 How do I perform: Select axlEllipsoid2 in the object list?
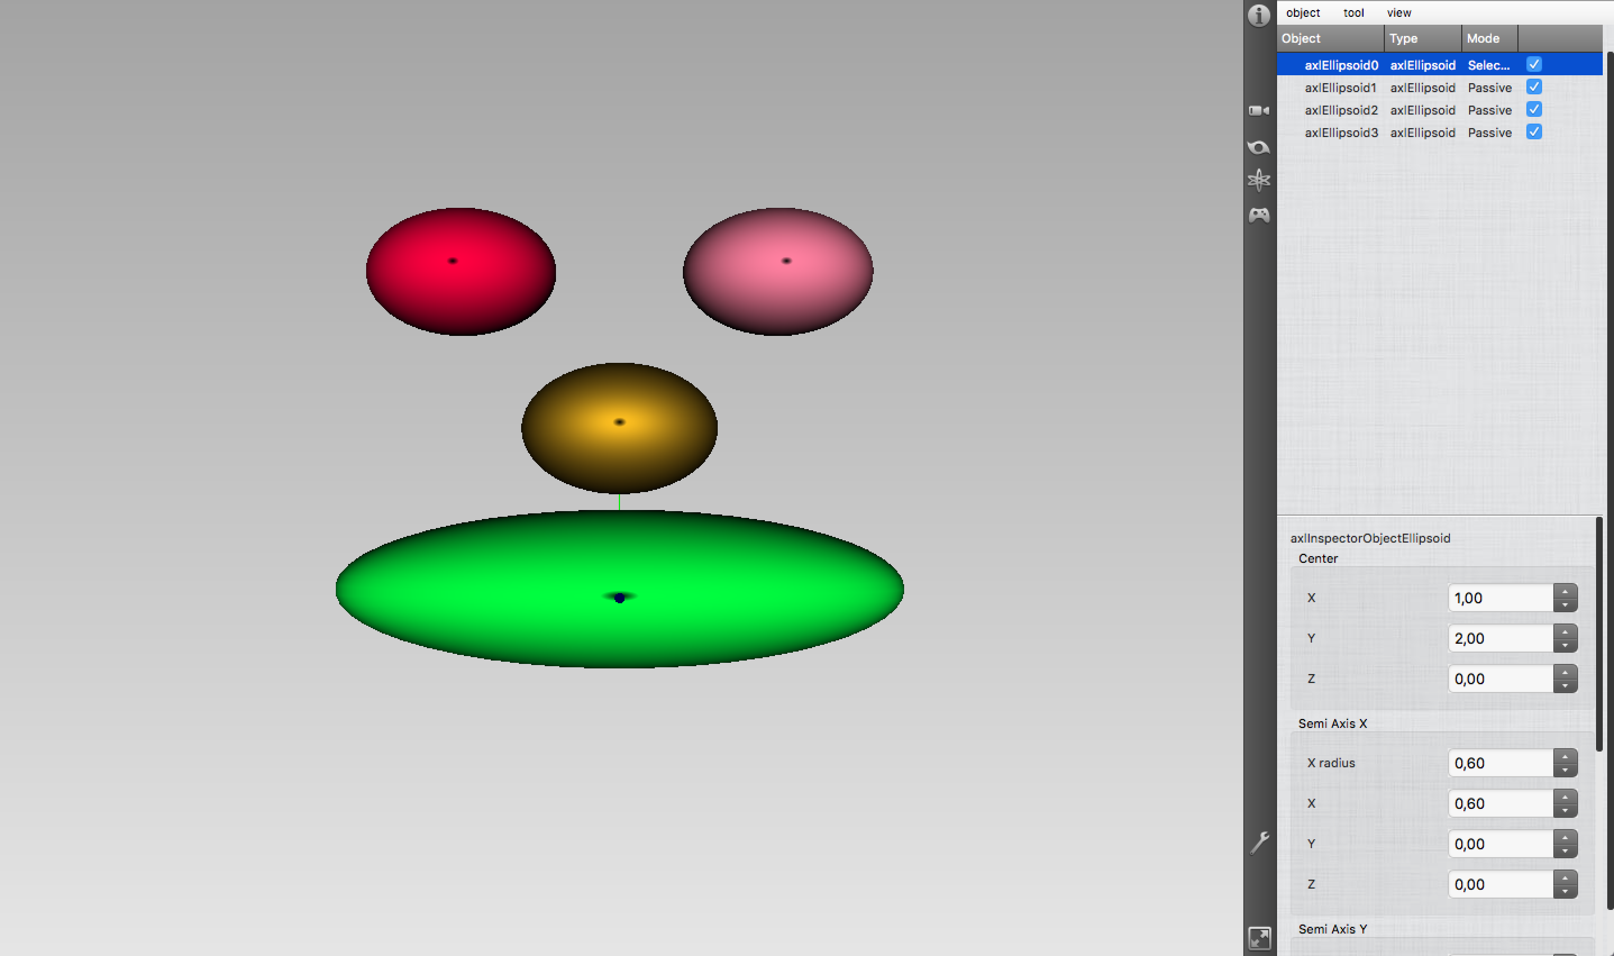pyautogui.click(x=1342, y=110)
